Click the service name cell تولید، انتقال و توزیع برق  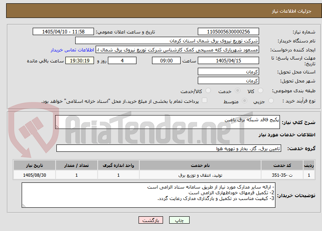[200, 175]
